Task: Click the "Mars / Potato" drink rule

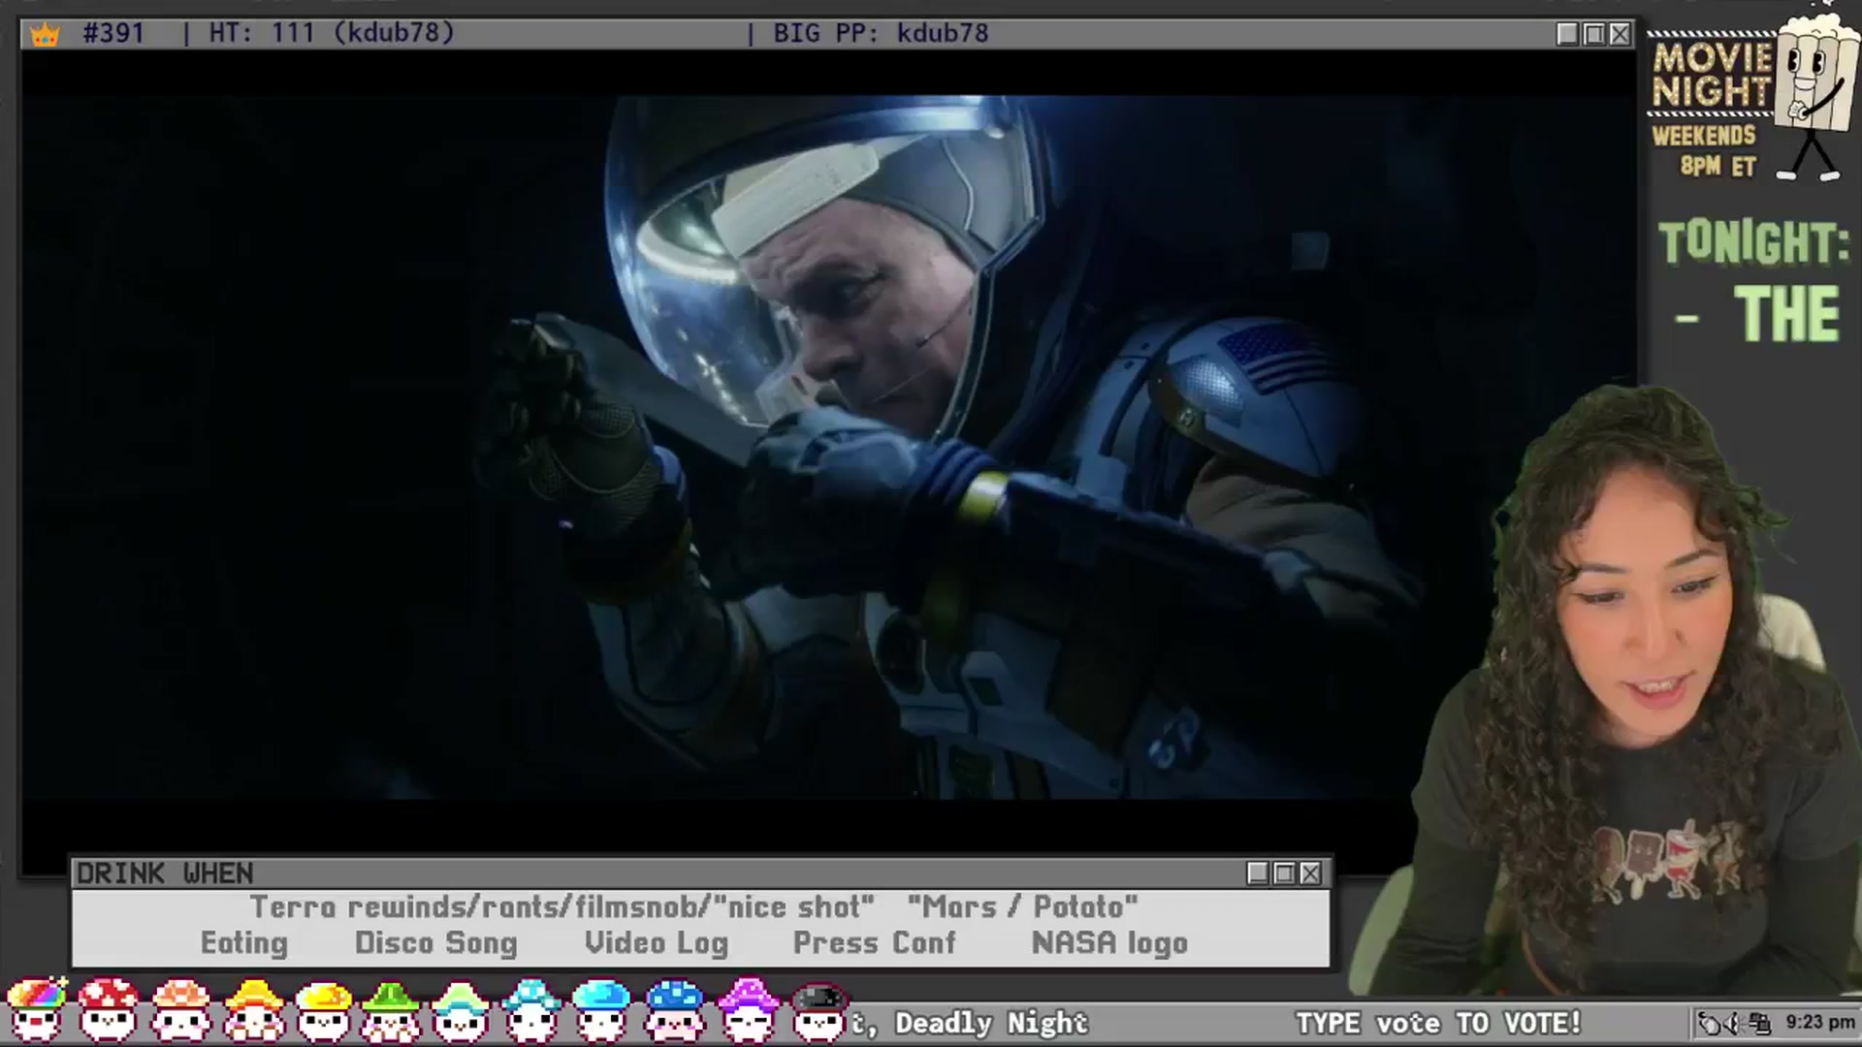Action: [x=1023, y=907]
